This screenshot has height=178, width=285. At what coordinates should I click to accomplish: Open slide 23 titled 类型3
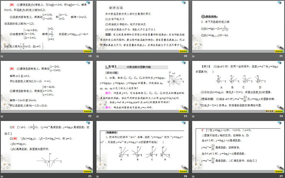point(142,87)
